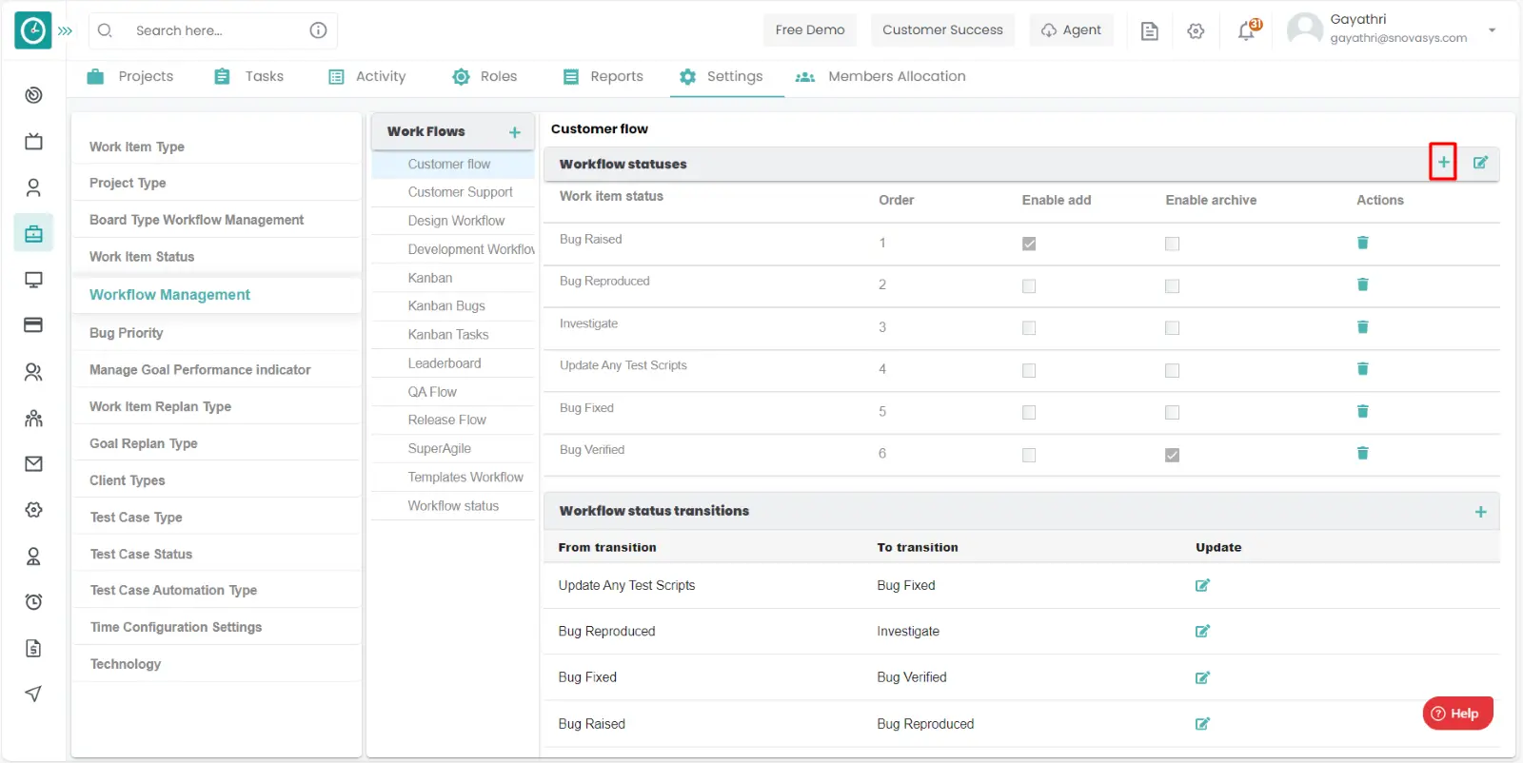Viewport: 1523px width, 763px height.
Task: Select Kanban Bugs work flow
Action: click(x=446, y=306)
